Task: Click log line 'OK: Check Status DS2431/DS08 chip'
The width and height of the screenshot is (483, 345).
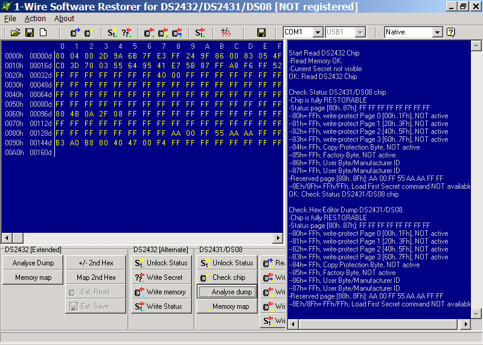Action: click(x=344, y=194)
